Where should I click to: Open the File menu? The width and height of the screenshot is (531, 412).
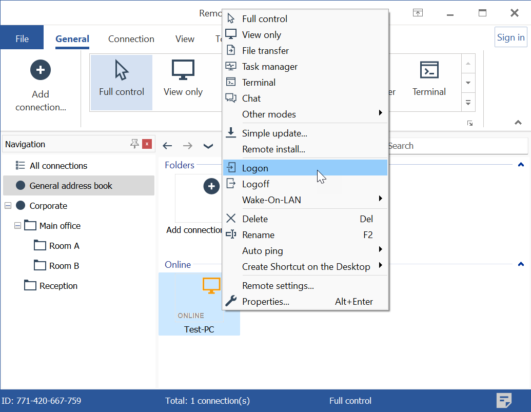coord(22,39)
